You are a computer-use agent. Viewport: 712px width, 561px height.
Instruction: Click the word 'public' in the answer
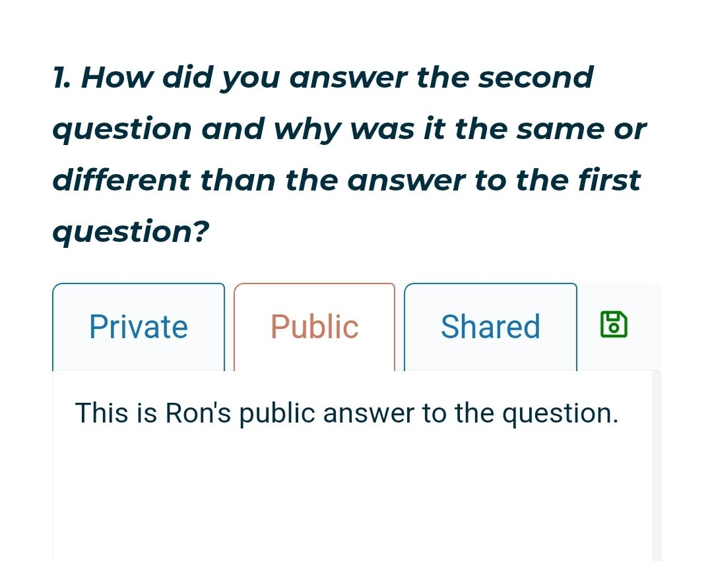click(x=277, y=413)
